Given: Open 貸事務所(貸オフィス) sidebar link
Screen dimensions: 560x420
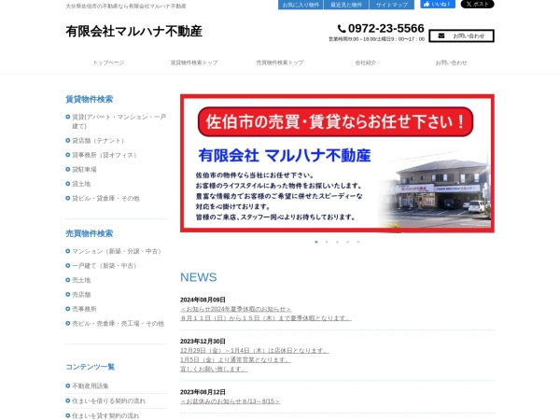Looking at the screenshot, I should click(105, 155).
